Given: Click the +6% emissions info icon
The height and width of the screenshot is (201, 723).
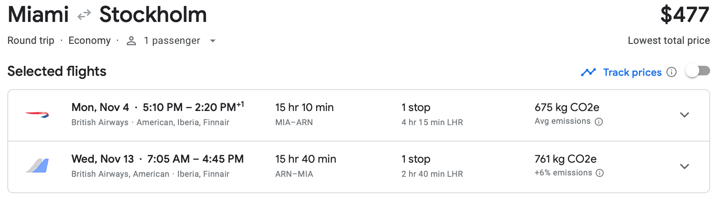Looking at the screenshot, I should [x=600, y=173].
